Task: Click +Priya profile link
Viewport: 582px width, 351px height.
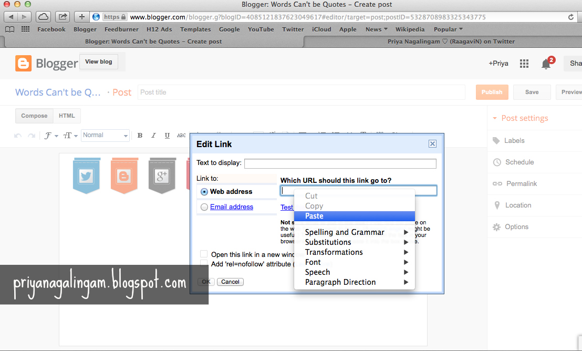Action: 498,64
